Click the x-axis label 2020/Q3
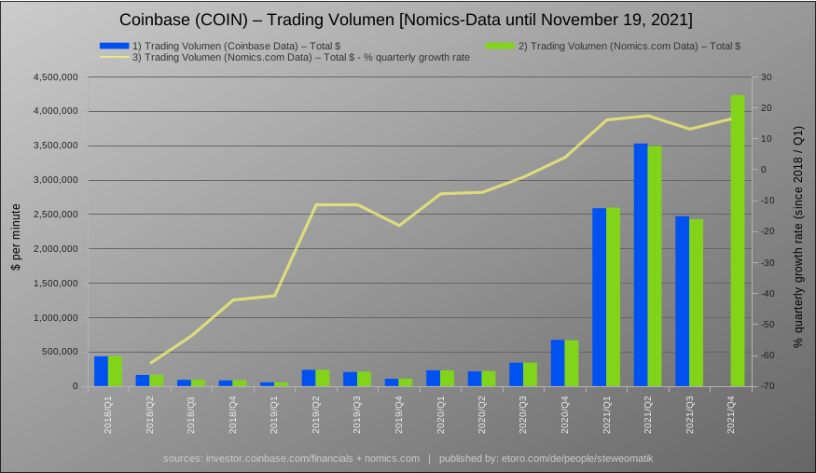Image resolution: width=816 pixels, height=473 pixels. click(x=523, y=415)
